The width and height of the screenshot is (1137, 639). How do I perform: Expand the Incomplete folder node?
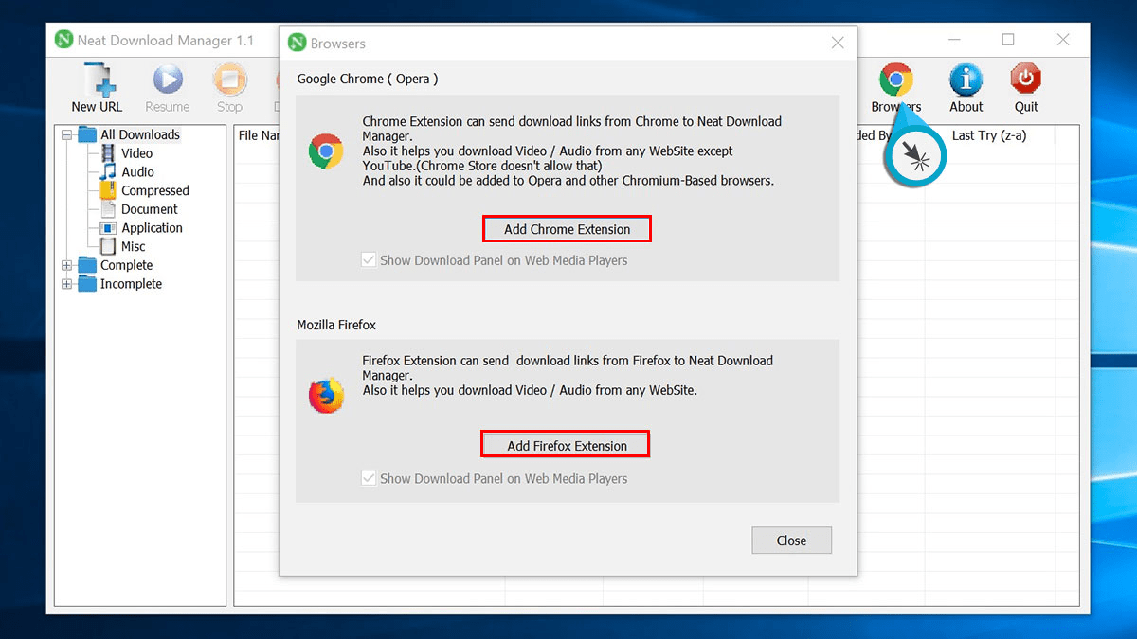click(x=67, y=284)
